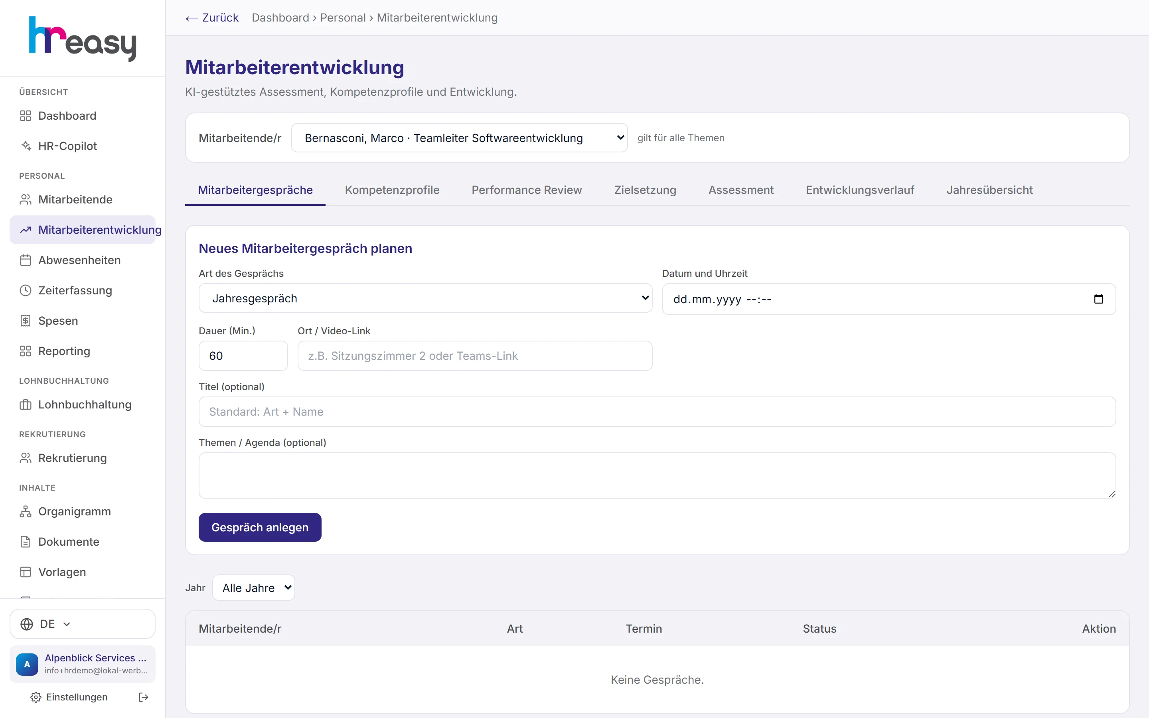Click the 'Keine Gespräche.' empty-state text
Screen dimensions: 1149x718
coord(657,680)
